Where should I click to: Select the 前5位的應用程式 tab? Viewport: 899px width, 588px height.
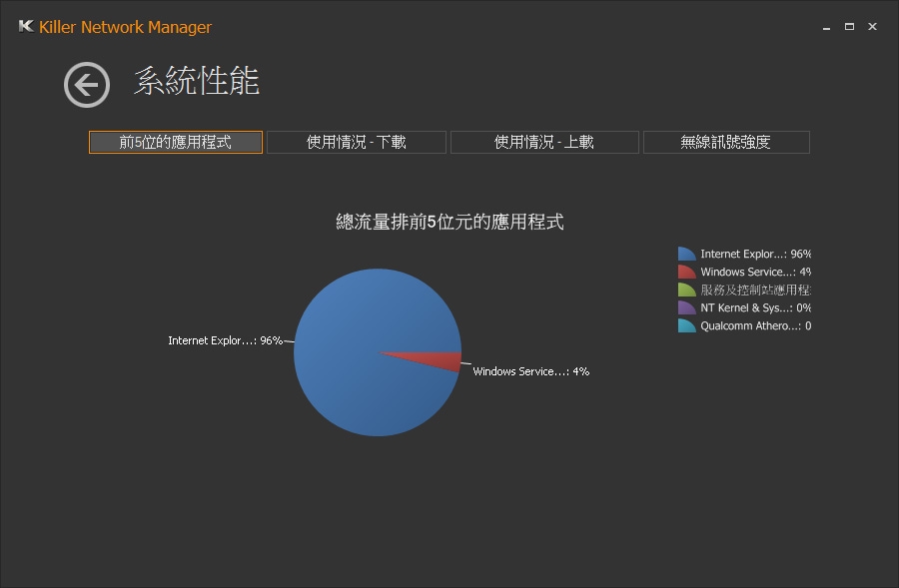(x=176, y=142)
